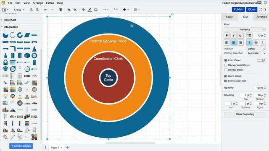The height and width of the screenshot is (151, 269).
Task: Open the Helvetica font dropdown
Action: click(245, 29)
